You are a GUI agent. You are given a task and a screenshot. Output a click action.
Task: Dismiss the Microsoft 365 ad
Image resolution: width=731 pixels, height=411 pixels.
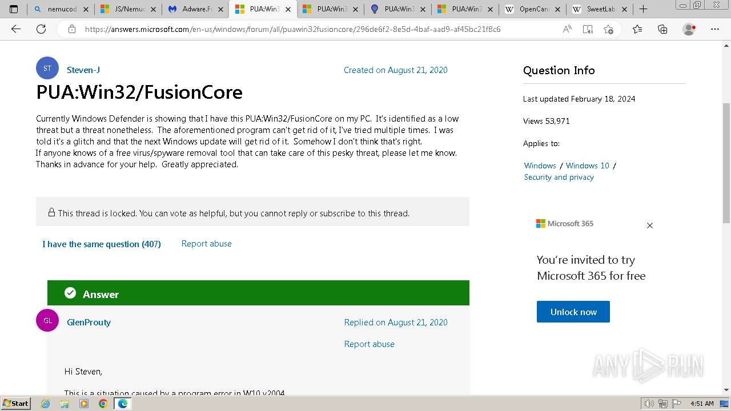pos(649,225)
